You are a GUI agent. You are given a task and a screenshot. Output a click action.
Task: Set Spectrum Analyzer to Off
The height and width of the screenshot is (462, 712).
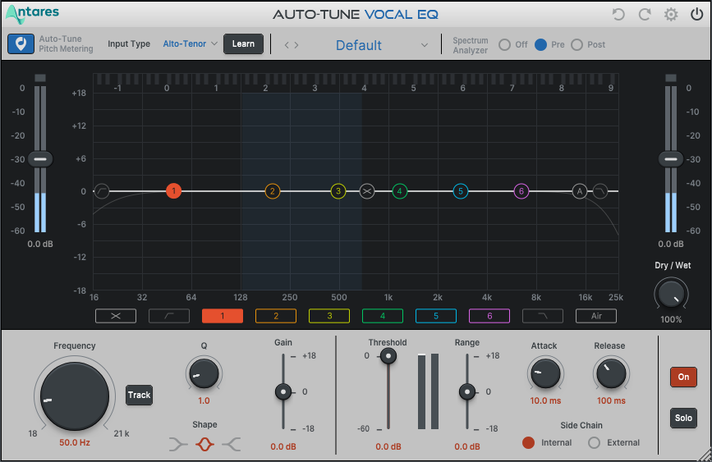(504, 44)
